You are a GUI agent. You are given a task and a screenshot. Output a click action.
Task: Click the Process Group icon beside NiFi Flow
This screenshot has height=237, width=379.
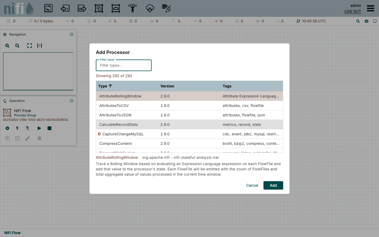pos(7,113)
